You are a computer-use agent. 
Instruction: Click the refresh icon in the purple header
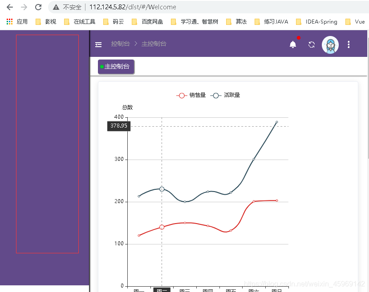tap(312, 44)
